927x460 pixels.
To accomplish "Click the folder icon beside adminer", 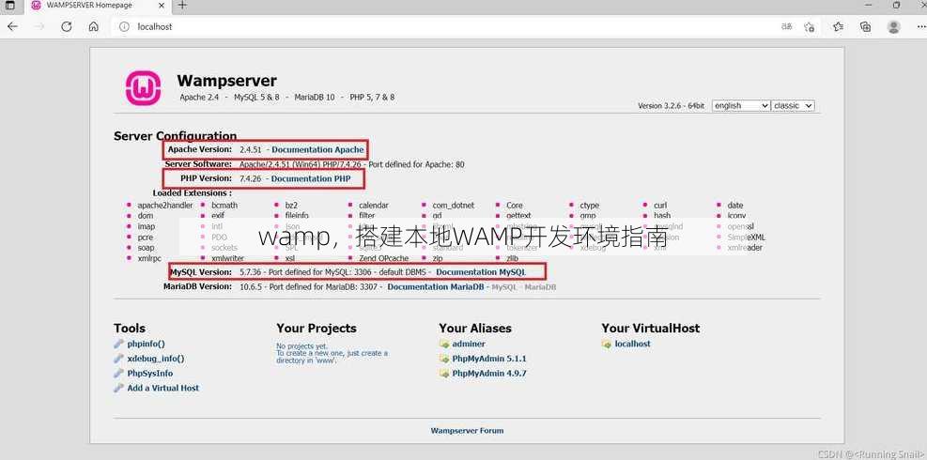I will pyautogui.click(x=444, y=344).
